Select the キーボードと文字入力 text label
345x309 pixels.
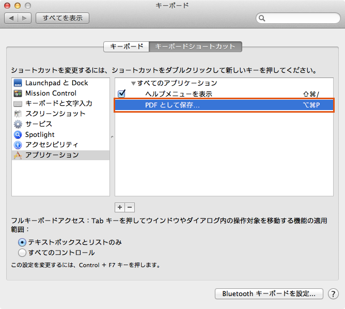pos(59,103)
